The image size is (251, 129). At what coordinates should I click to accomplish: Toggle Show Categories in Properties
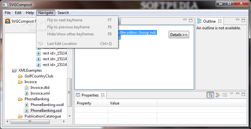[x=210, y=95]
